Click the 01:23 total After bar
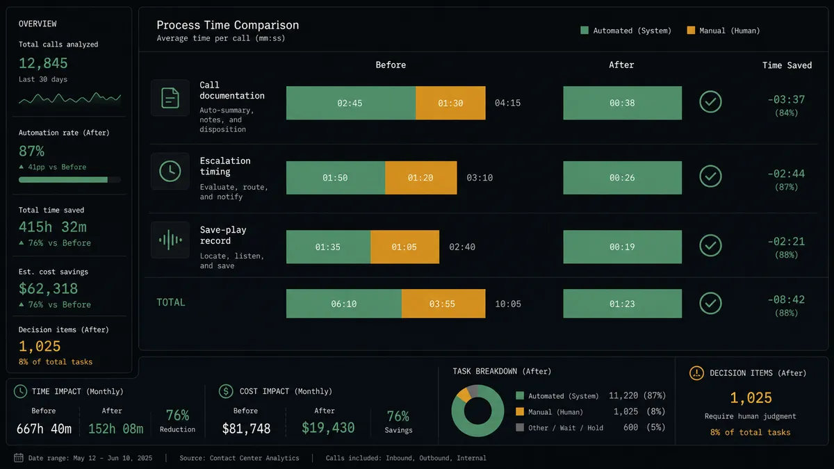Viewport: 834px width, 469px height. click(x=622, y=304)
